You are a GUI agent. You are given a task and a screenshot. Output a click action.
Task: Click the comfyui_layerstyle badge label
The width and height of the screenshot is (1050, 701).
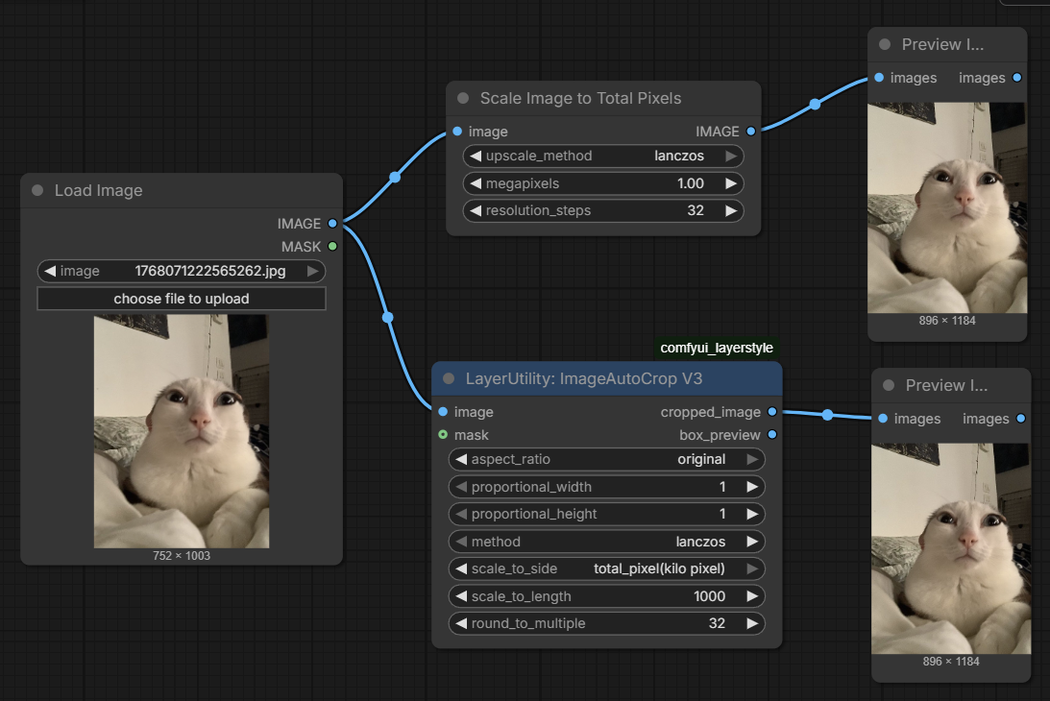point(717,348)
